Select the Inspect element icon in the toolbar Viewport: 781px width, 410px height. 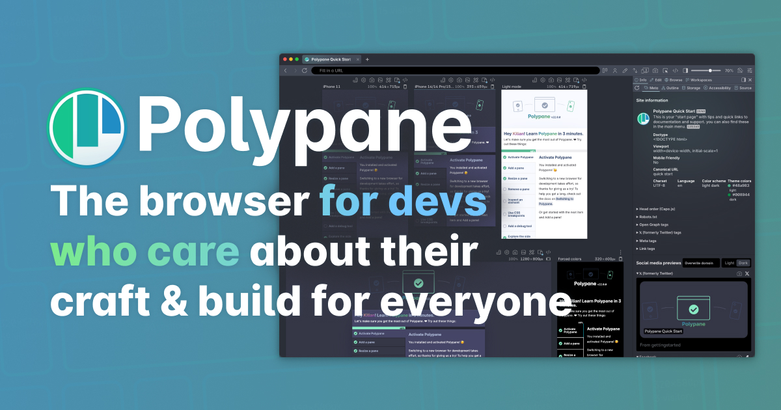pyautogui.click(x=666, y=70)
